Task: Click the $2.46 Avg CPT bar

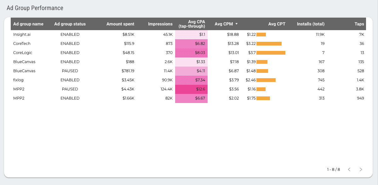Action: point(266,80)
